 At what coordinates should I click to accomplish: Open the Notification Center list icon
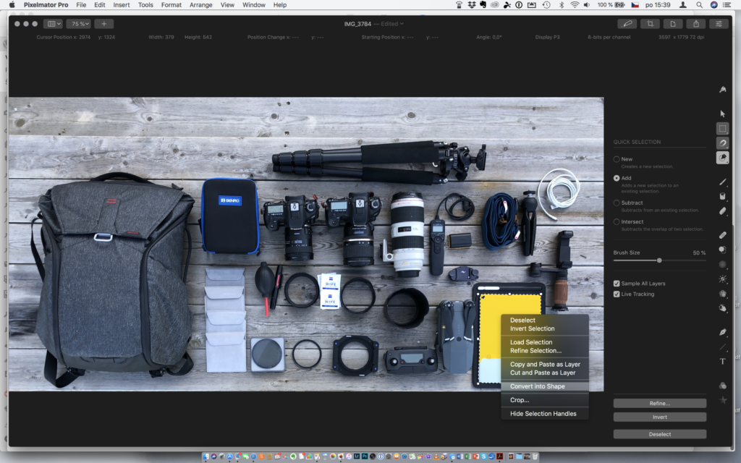tap(727, 5)
